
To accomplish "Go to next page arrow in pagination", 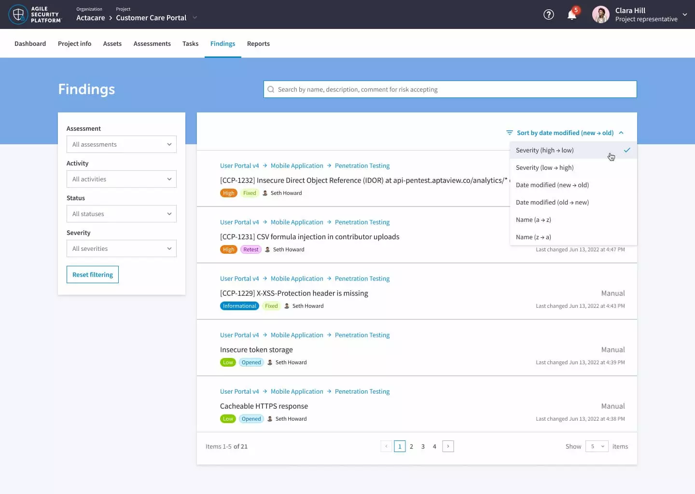I will (448, 446).
